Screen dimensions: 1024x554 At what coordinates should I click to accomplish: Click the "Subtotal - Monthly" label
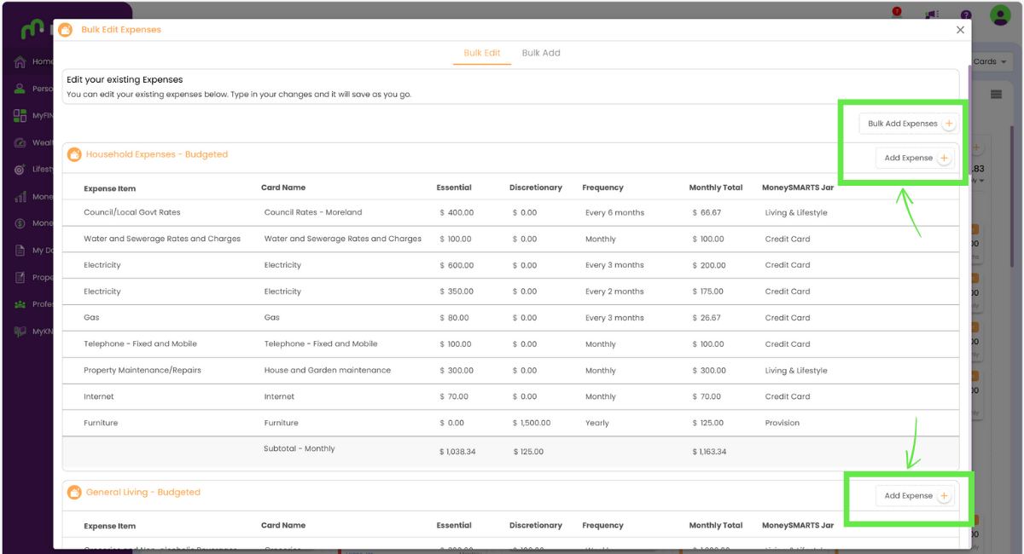300,448
